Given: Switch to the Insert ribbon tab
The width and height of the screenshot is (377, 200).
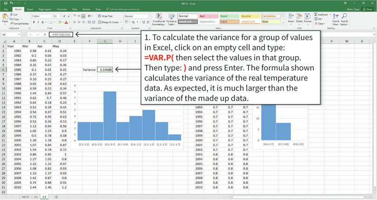Looking at the screenshot, I should [x=30, y=9].
